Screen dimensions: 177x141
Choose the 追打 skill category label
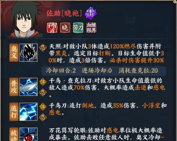pyautogui.click(x=14, y=112)
